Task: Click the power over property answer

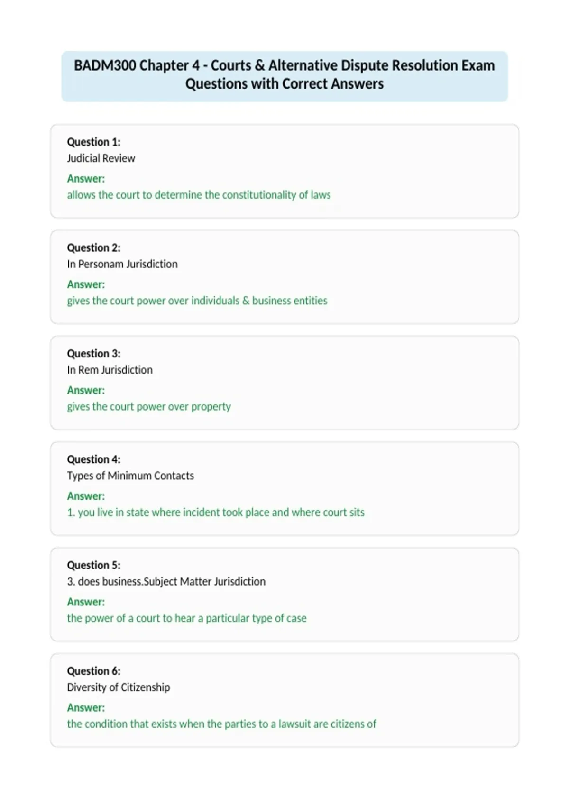Action: (149, 406)
